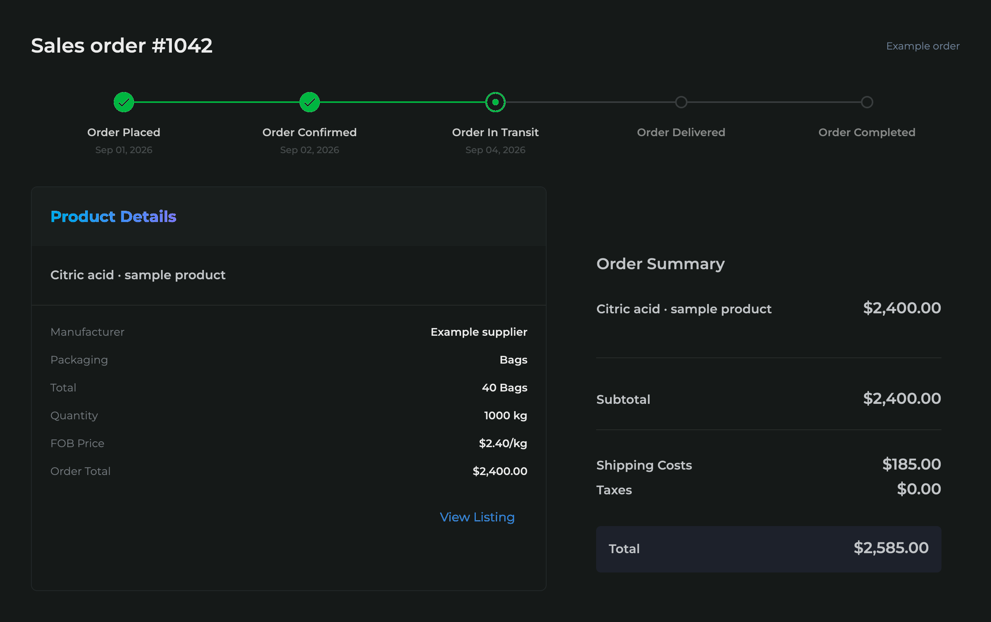Click the Sales order #1042 heading
Image resolution: width=991 pixels, height=622 pixels.
122,45
